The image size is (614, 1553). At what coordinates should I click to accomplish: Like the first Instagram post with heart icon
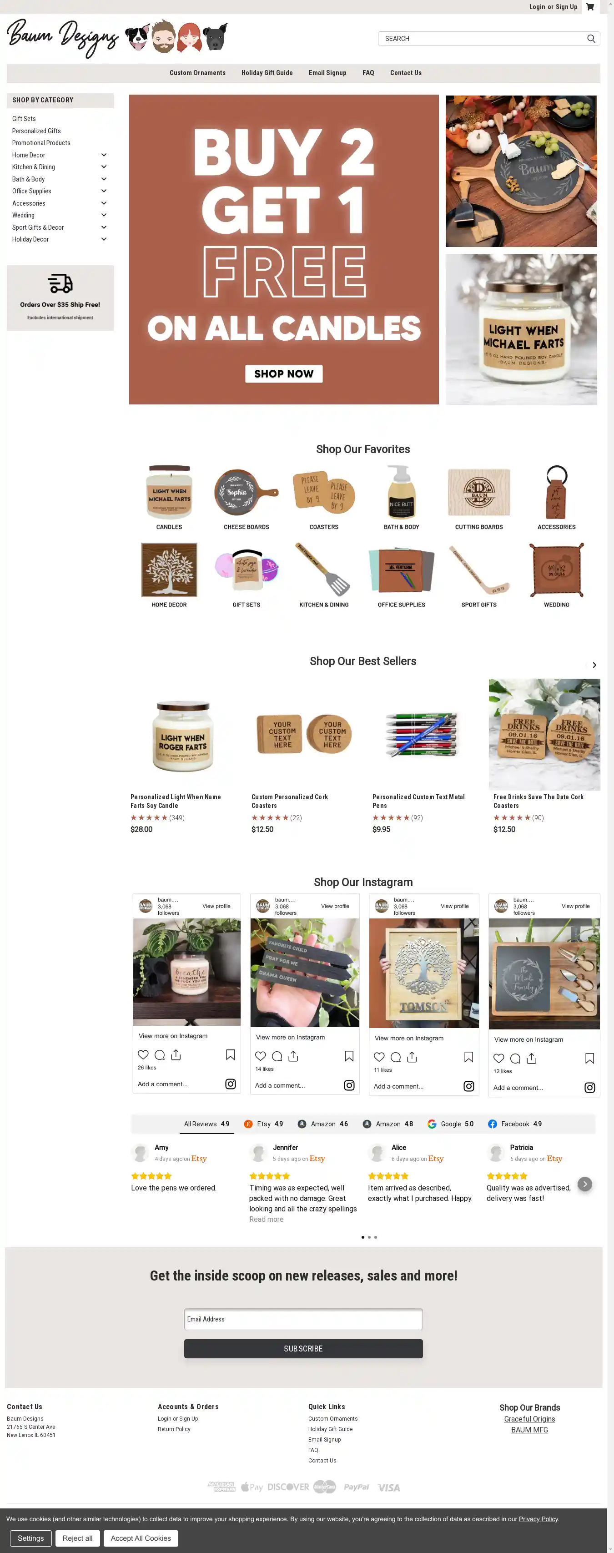[x=143, y=1054]
